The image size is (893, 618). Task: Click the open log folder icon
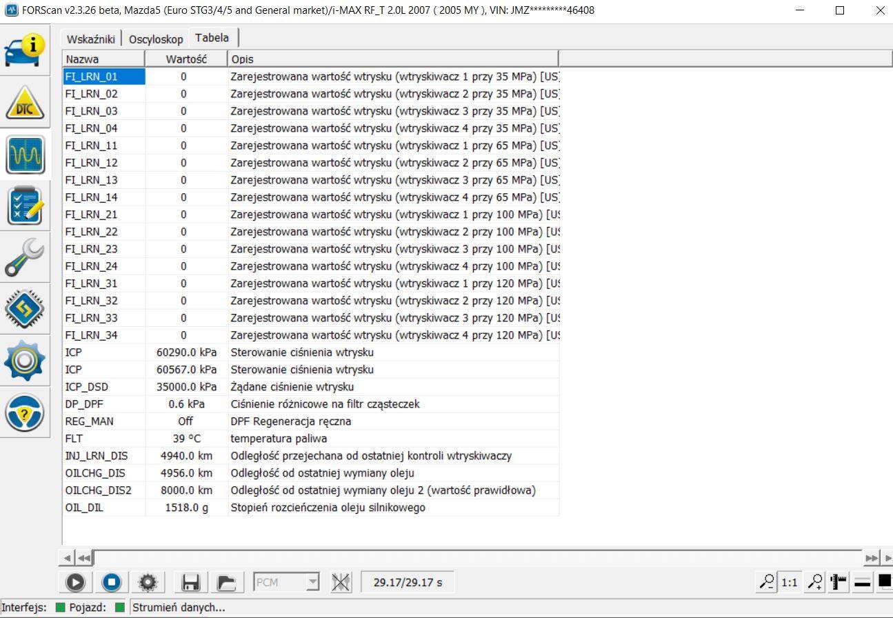(x=226, y=583)
